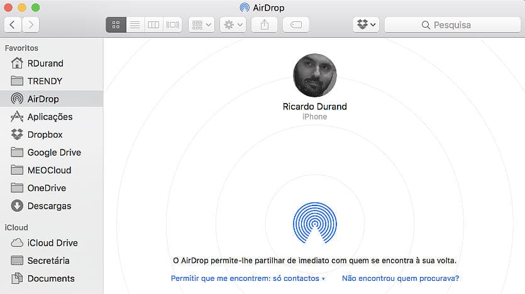Open Google Drive in the sidebar

tap(52, 152)
